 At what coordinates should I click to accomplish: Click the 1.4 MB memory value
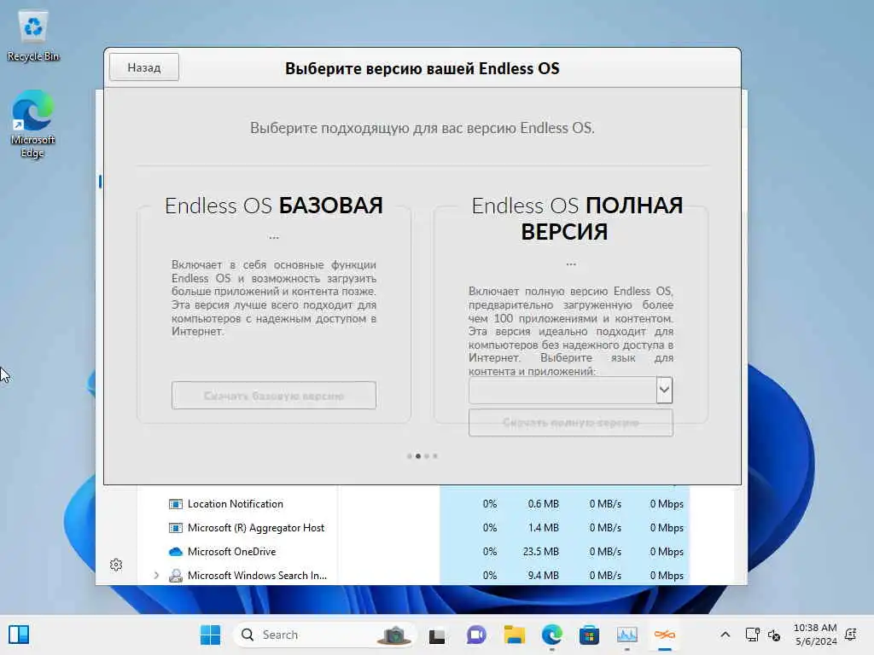point(543,527)
